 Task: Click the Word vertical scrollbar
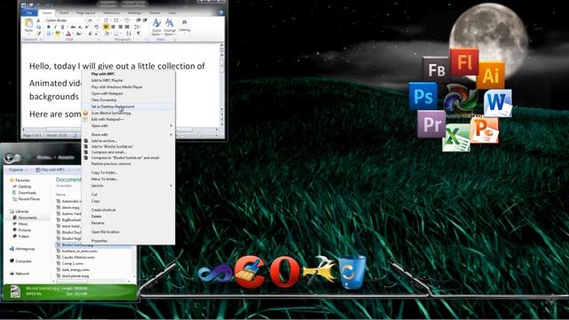coord(221,84)
